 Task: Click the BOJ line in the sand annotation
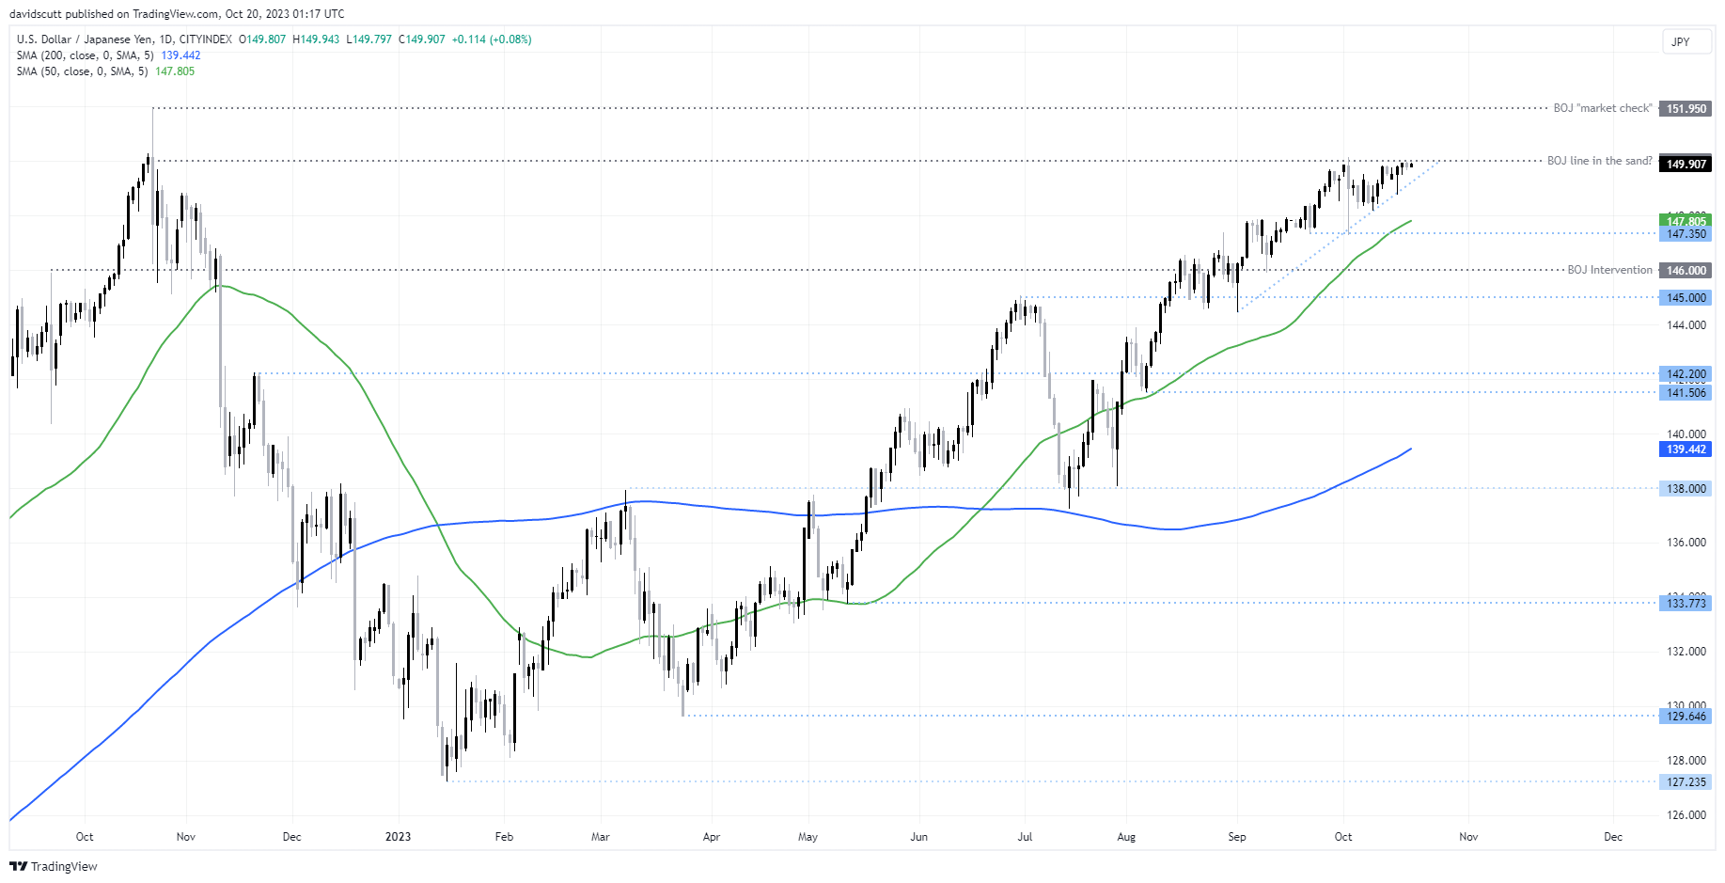pyautogui.click(x=1600, y=161)
